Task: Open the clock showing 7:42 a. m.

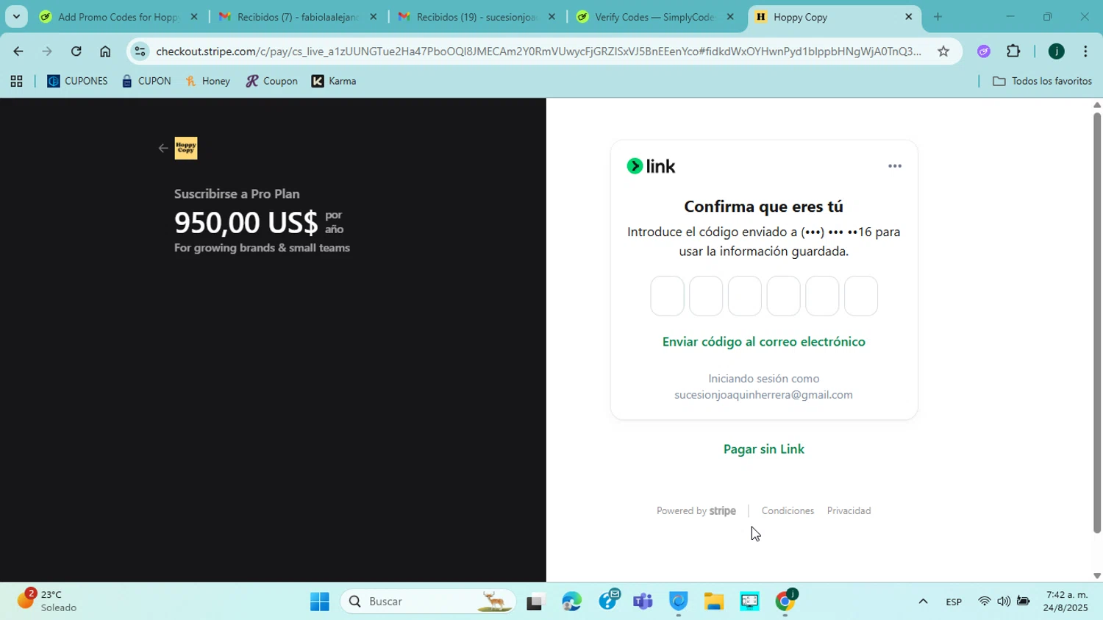Action: tap(1067, 602)
